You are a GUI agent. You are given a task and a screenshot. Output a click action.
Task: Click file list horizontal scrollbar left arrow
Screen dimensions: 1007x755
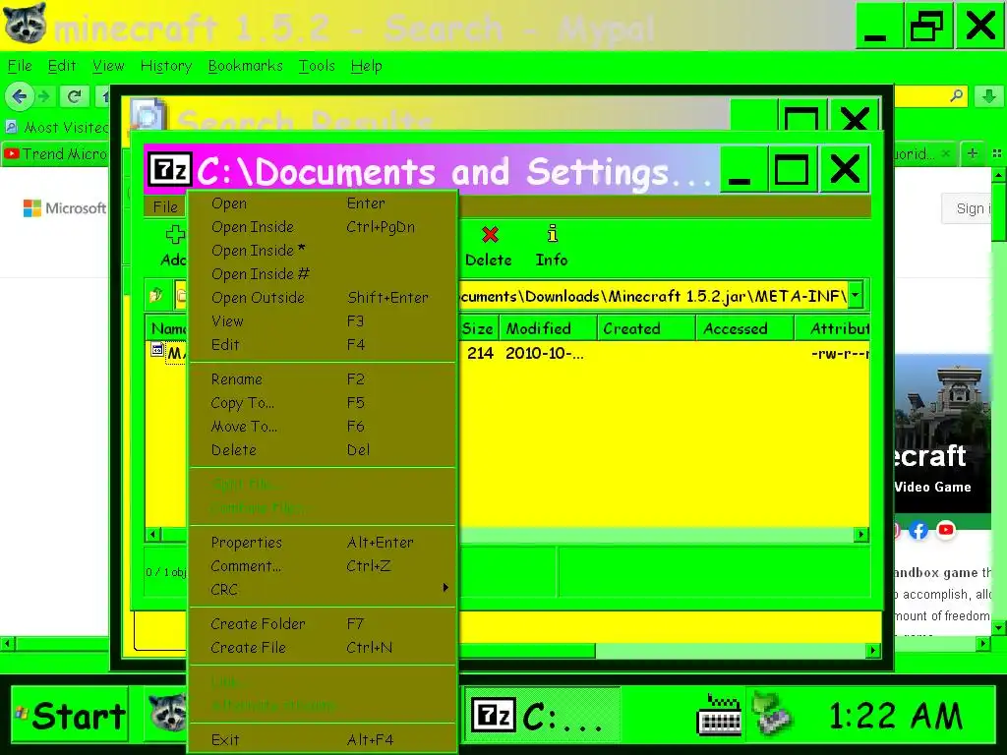tap(152, 534)
